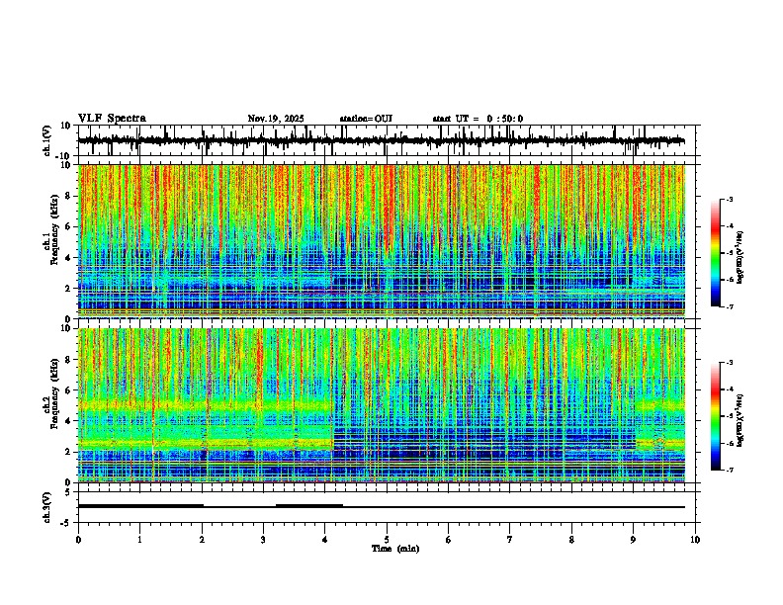
Task: Click time axis tick label "5"
Action: tap(387, 540)
